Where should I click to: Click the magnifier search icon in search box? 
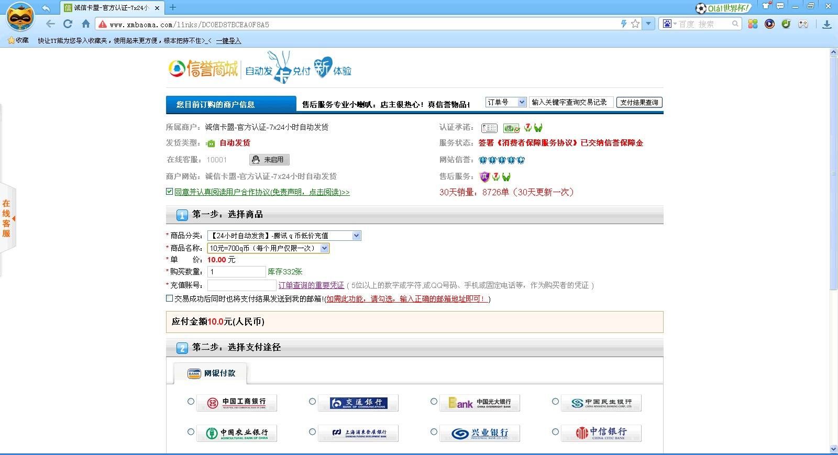click(735, 24)
